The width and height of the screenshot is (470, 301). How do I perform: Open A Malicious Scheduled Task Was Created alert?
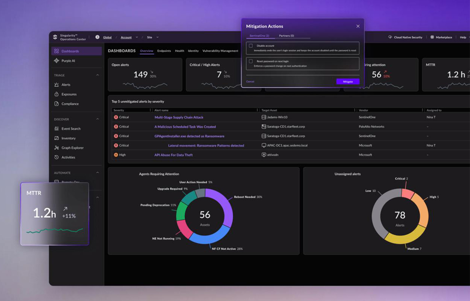[185, 127]
